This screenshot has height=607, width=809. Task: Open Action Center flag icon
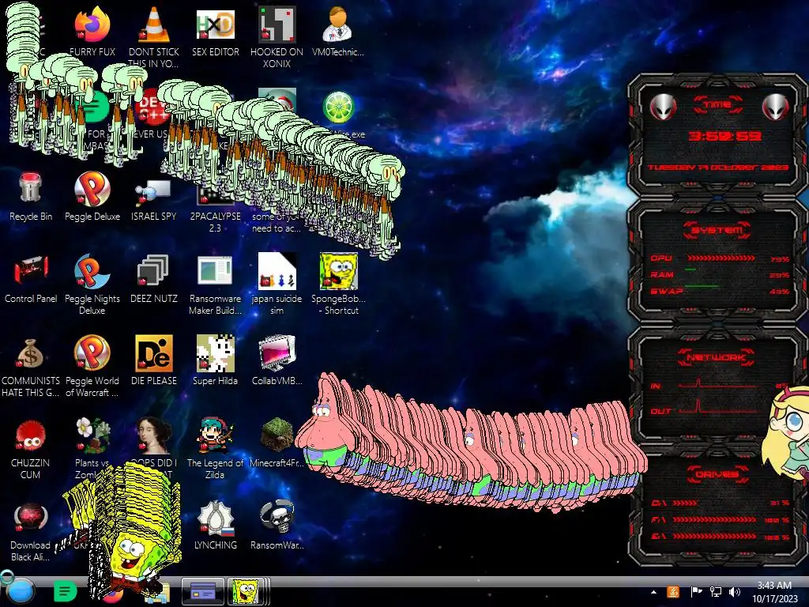696,592
